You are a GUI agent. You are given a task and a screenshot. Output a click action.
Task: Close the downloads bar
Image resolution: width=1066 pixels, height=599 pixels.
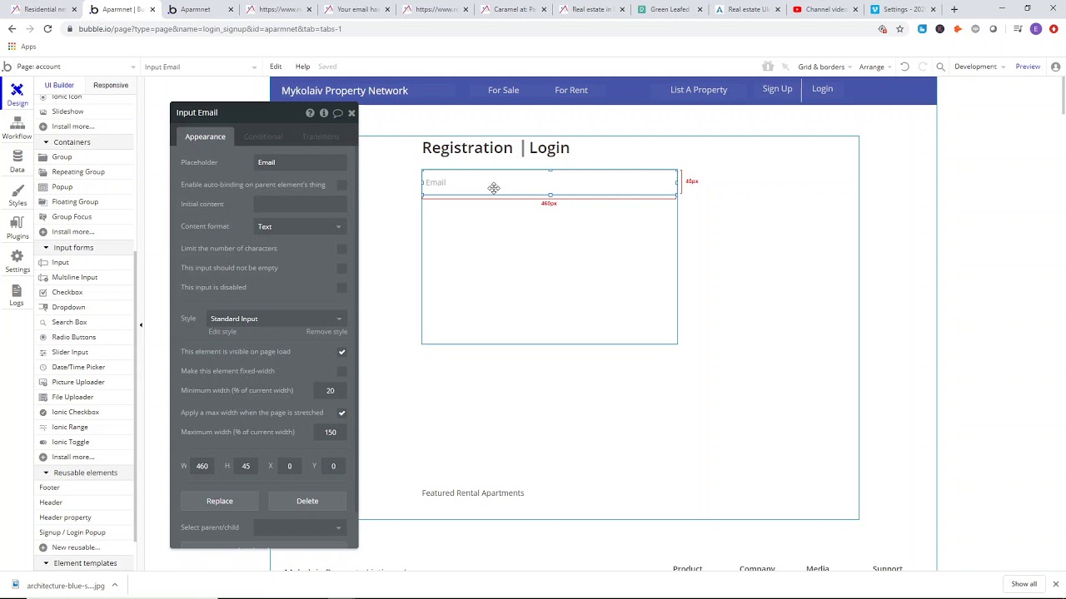[x=1055, y=584]
